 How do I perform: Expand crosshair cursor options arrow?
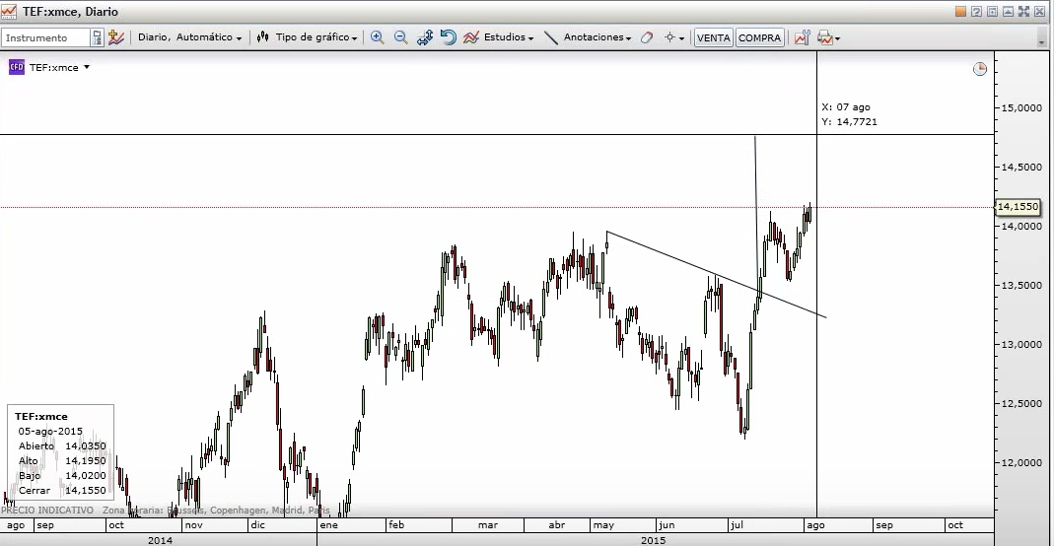coord(681,38)
